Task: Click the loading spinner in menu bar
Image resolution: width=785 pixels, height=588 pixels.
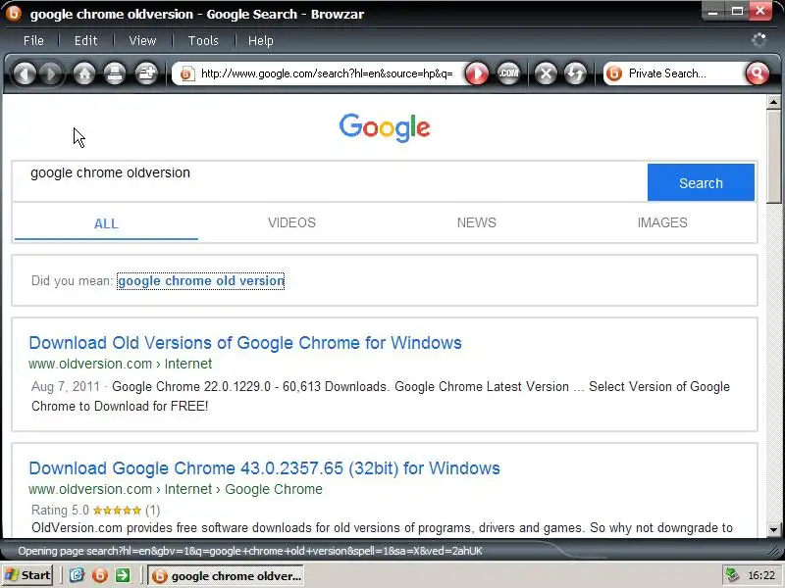Action: pyautogui.click(x=759, y=40)
